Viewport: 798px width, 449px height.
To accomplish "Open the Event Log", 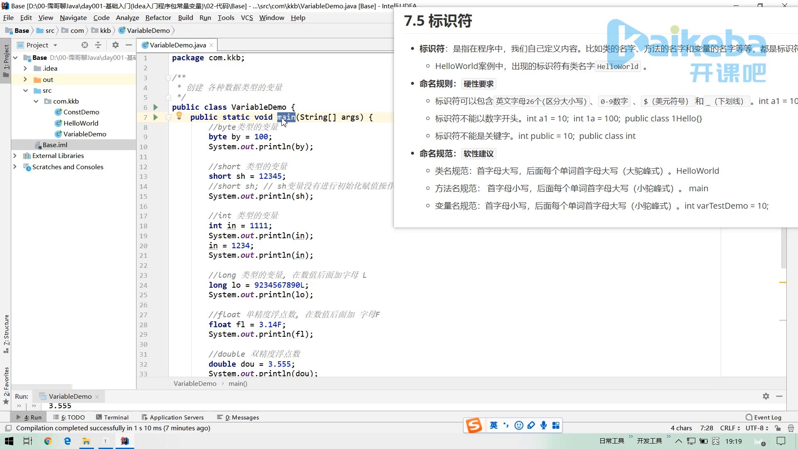I will [x=764, y=417].
